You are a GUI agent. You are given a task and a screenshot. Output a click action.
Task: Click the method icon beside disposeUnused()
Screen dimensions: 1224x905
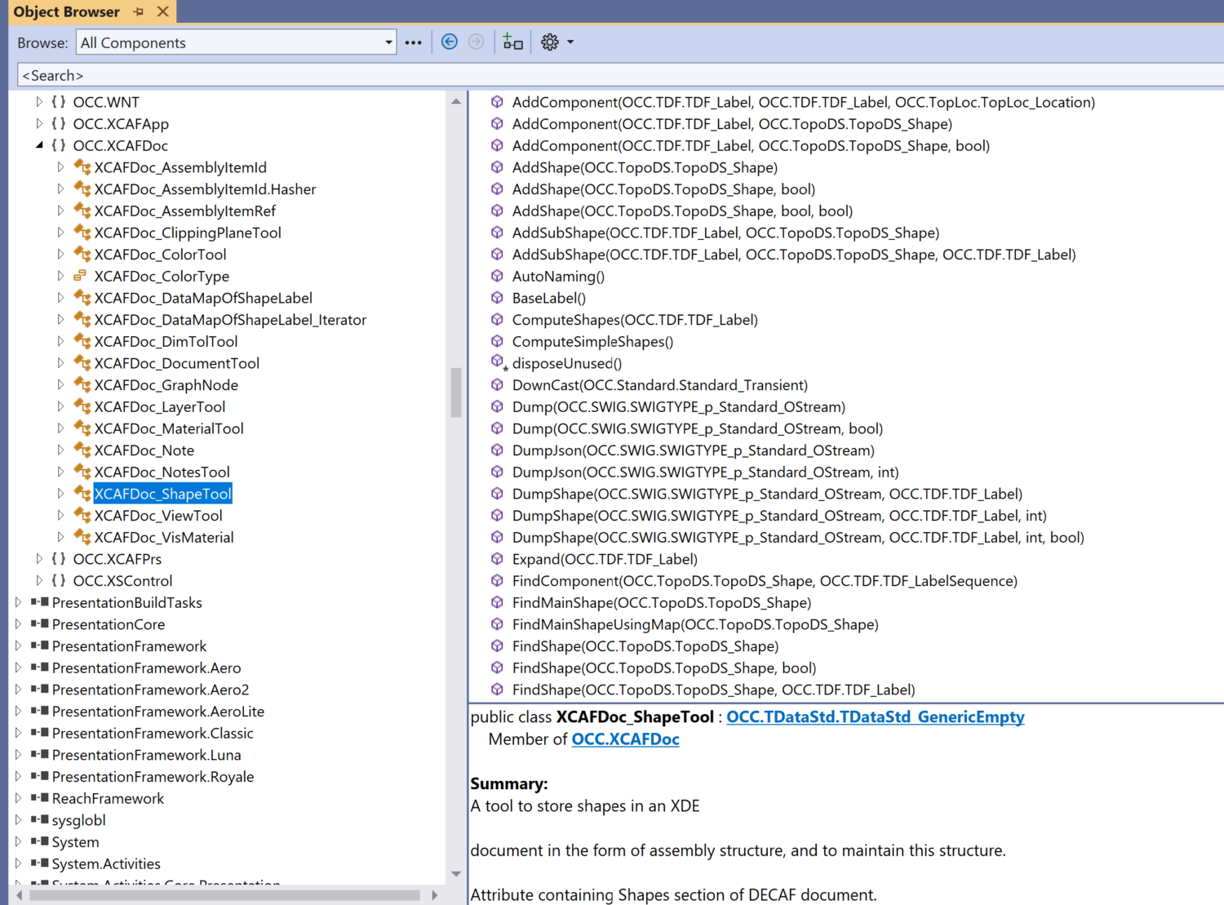(x=498, y=362)
